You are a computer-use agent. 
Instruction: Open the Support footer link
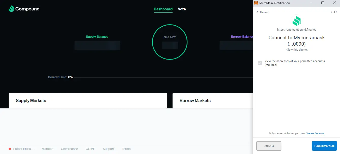click(x=108, y=149)
